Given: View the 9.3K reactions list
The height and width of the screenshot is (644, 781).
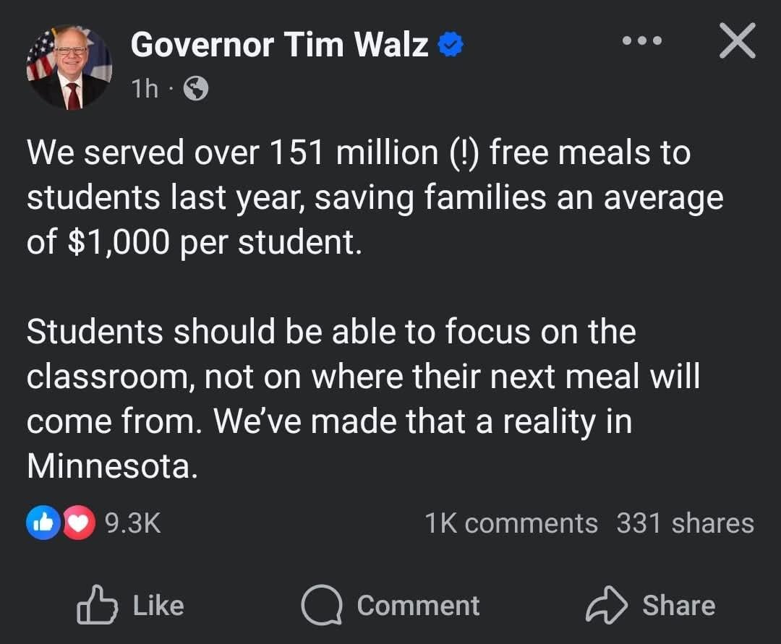Looking at the screenshot, I should (x=133, y=523).
